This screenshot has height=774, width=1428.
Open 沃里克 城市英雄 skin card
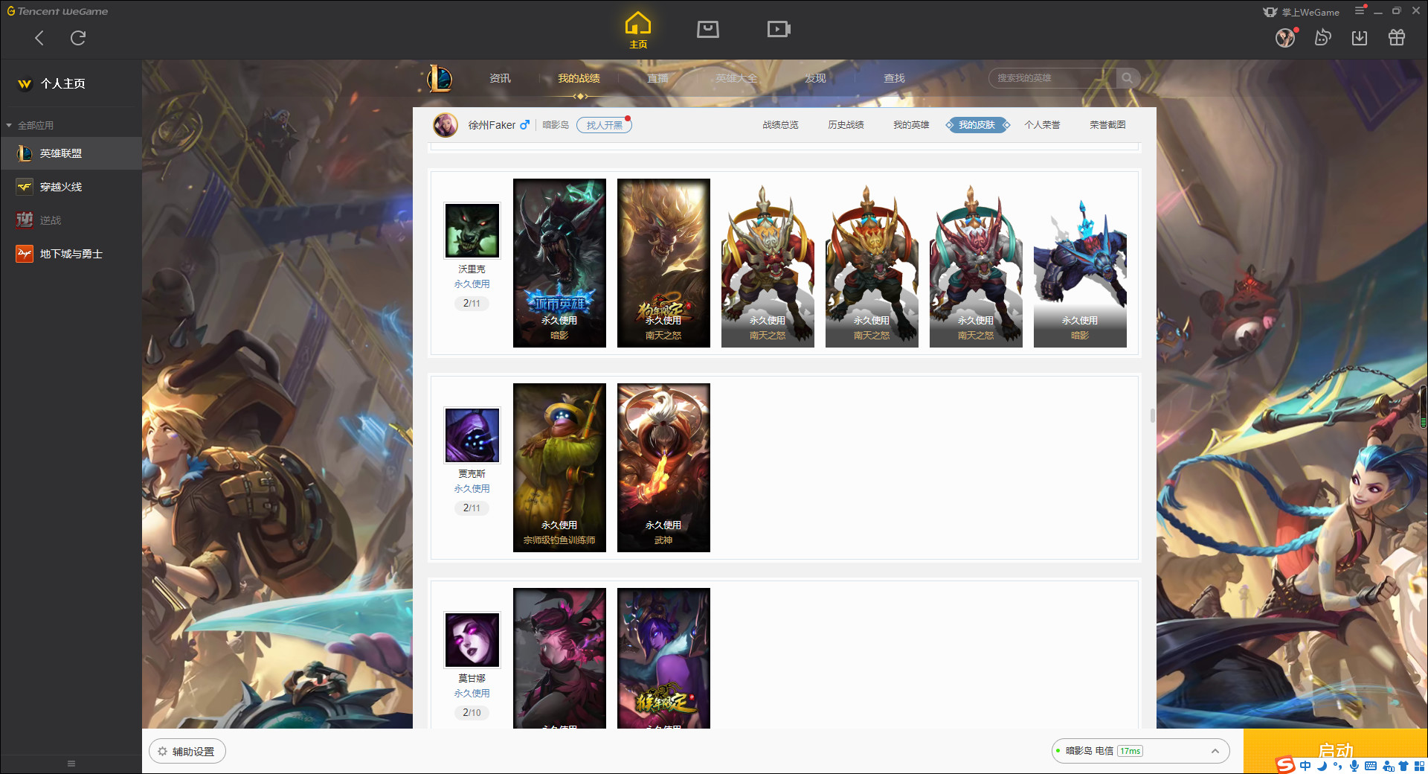(559, 263)
